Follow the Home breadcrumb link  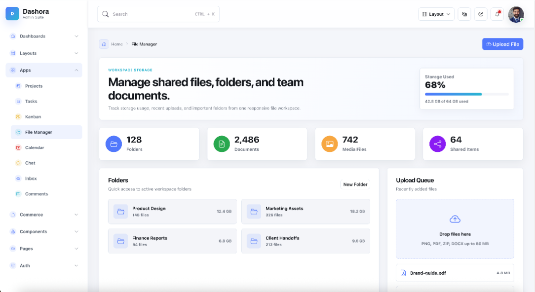[116, 44]
